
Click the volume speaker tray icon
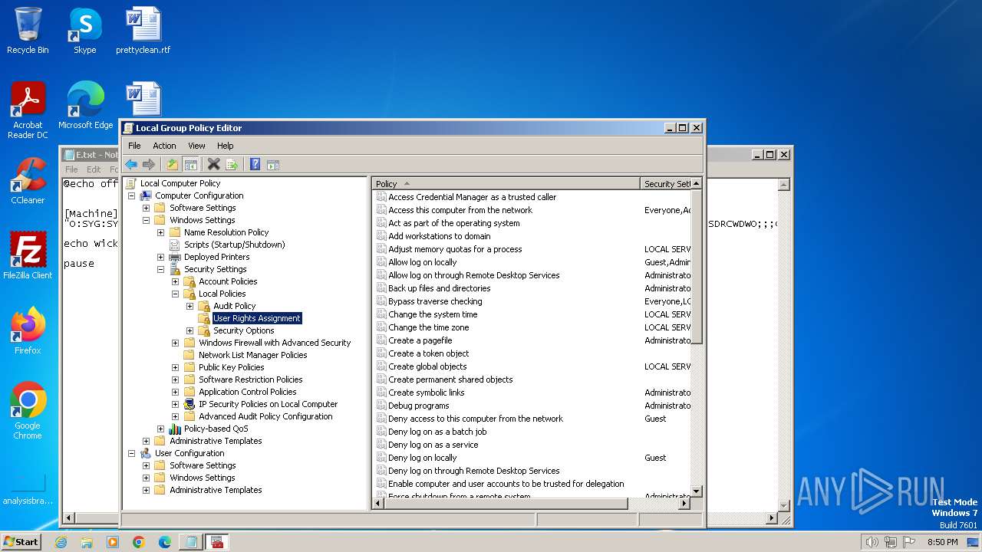(x=872, y=542)
